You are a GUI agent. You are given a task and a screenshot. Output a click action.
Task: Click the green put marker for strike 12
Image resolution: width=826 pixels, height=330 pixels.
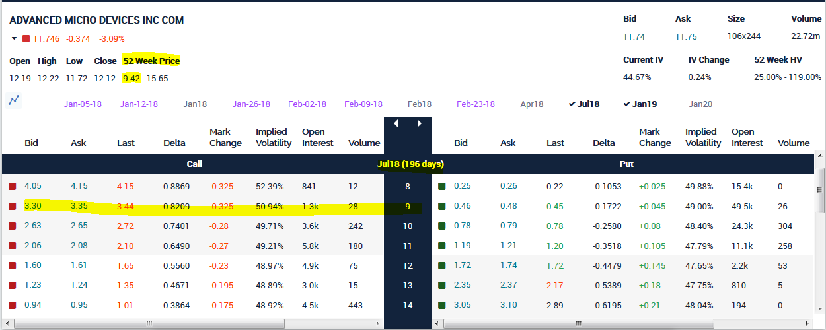pyautogui.click(x=442, y=266)
